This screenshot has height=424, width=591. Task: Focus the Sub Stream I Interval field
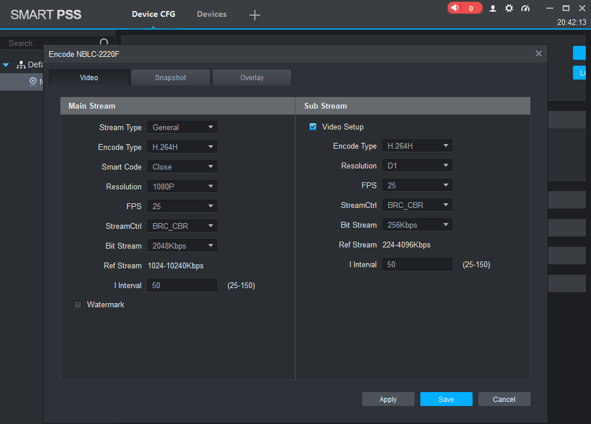point(417,264)
